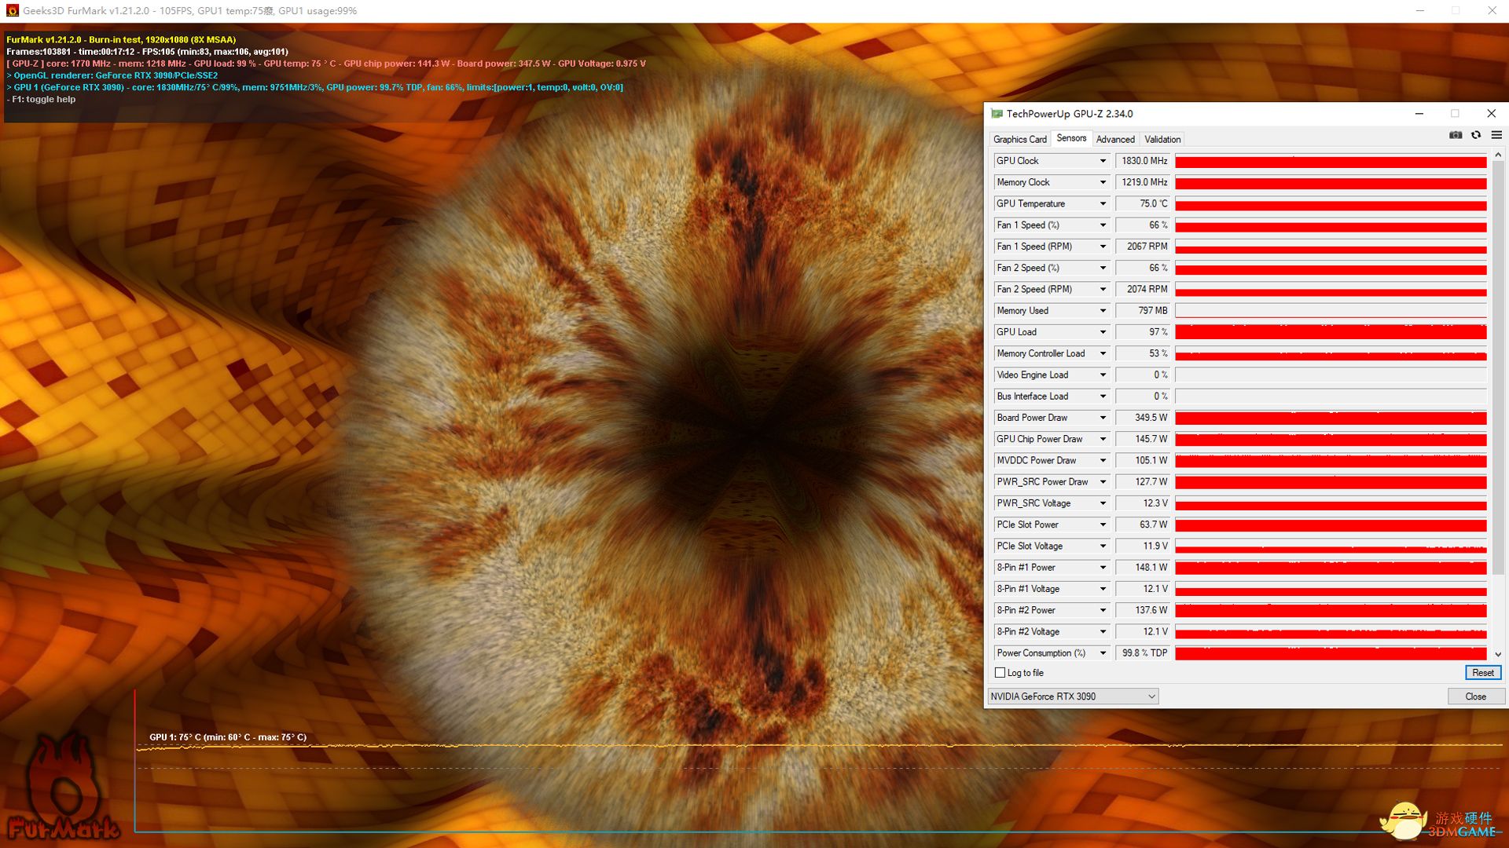Click the scrollbar down arrow
The width and height of the screenshot is (1509, 848).
point(1498,654)
